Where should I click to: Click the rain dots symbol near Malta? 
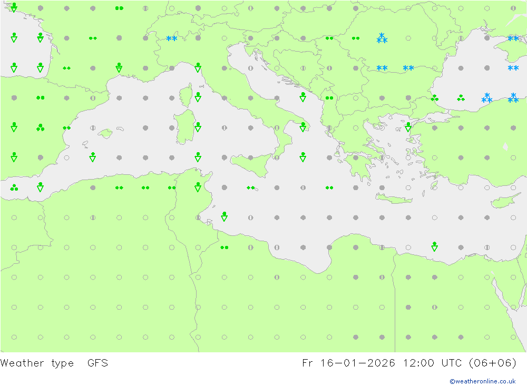[x=250, y=188]
